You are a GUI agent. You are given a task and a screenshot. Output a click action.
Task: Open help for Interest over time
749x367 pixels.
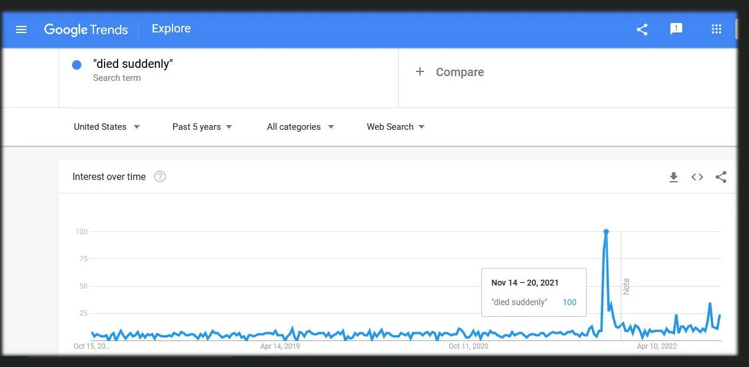pos(160,176)
